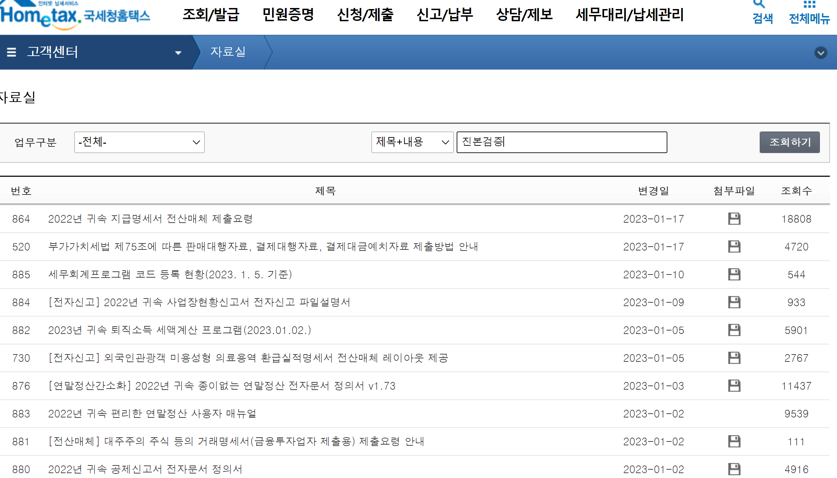
Task: Download attachment for post 864
Action: [x=734, y=219]
